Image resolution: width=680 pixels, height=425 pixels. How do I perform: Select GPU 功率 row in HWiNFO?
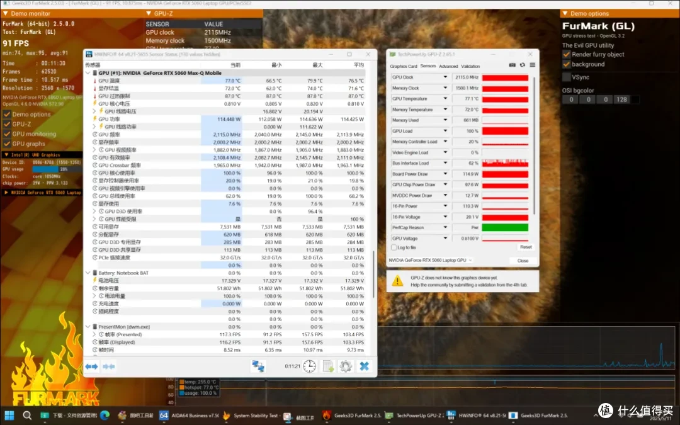click(225, 119)
